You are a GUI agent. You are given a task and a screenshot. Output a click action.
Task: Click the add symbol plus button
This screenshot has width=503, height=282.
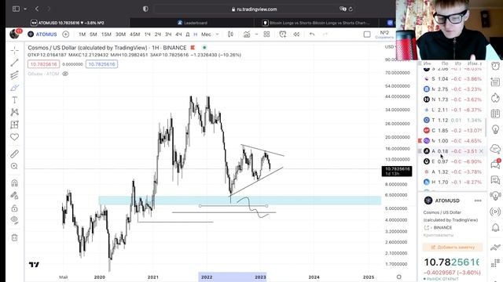[66, 34]
